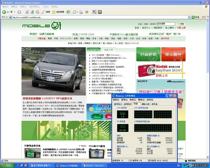This screenshot has width=210, height=168.
Task: Expand the Mail button dropdown arrow
Action: tap(77, 12)
